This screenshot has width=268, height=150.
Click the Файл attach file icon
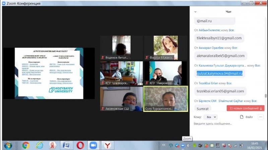tap(242, 117)
